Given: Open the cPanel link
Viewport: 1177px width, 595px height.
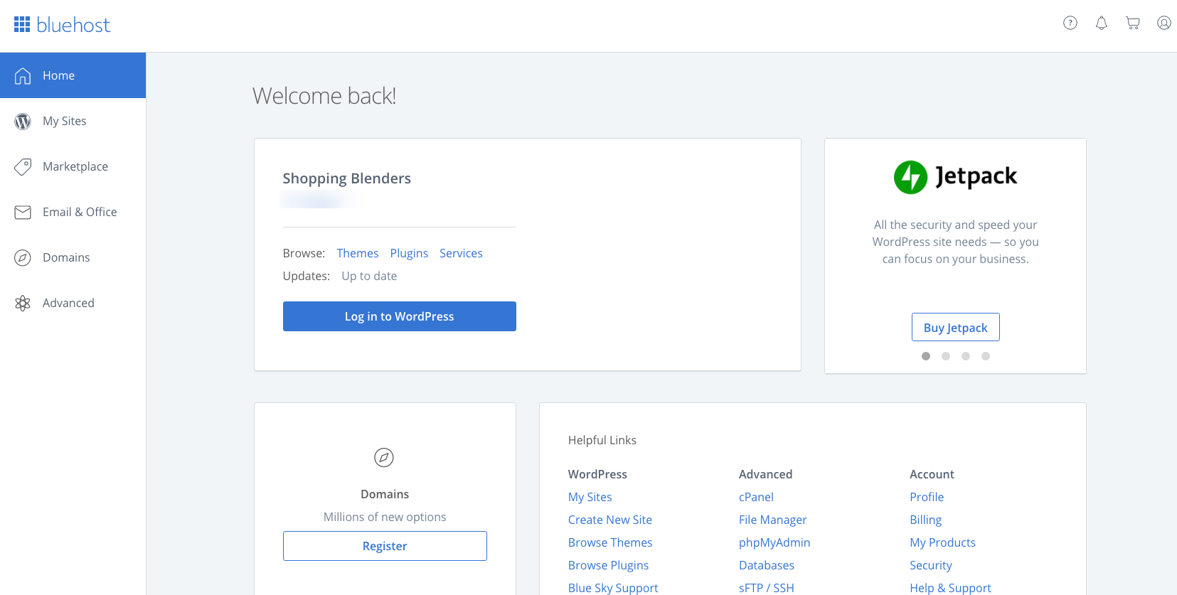Looking at the screenshot, I should click(x=756, y=497).
